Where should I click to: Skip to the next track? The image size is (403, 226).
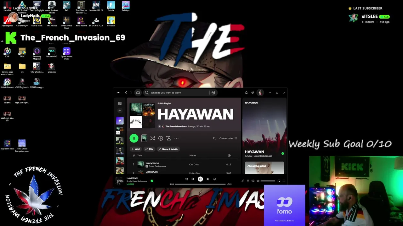click(x=208, y=179)
